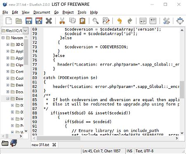This screenshot has height=154, width=186.
Task: Click the Text, UTF-8 encoding status
Action: pyautogui.click(x=144, y=151)
